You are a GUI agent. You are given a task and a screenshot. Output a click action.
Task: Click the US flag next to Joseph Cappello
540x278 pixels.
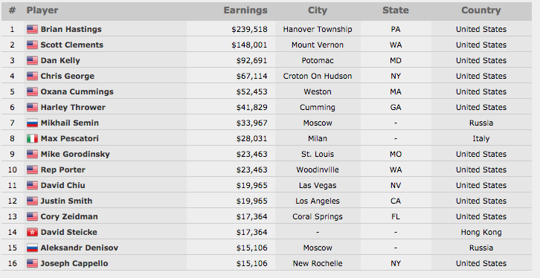[x=32, y=264]
